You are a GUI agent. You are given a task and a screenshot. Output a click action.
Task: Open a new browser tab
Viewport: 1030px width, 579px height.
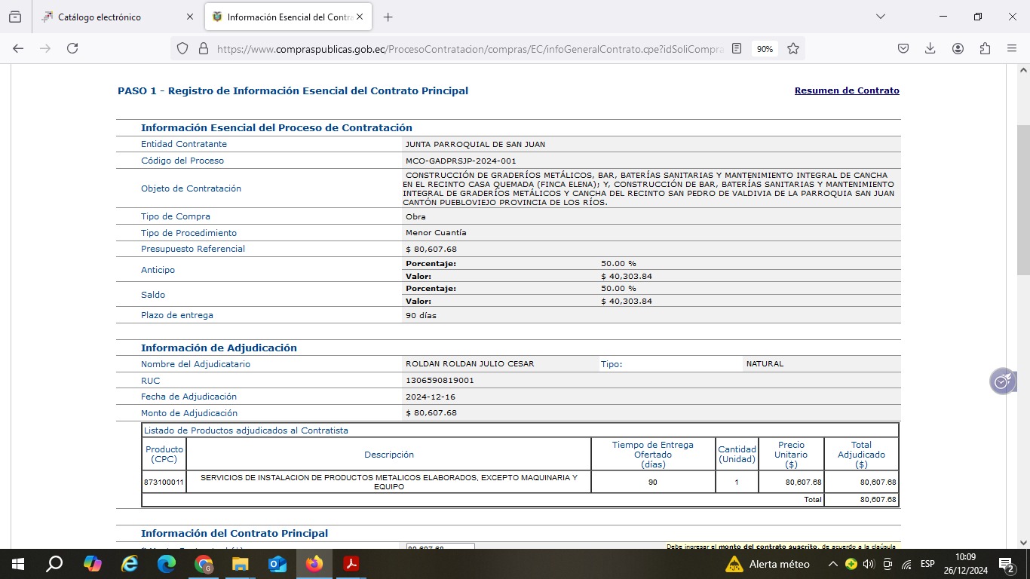coord(388,17)
